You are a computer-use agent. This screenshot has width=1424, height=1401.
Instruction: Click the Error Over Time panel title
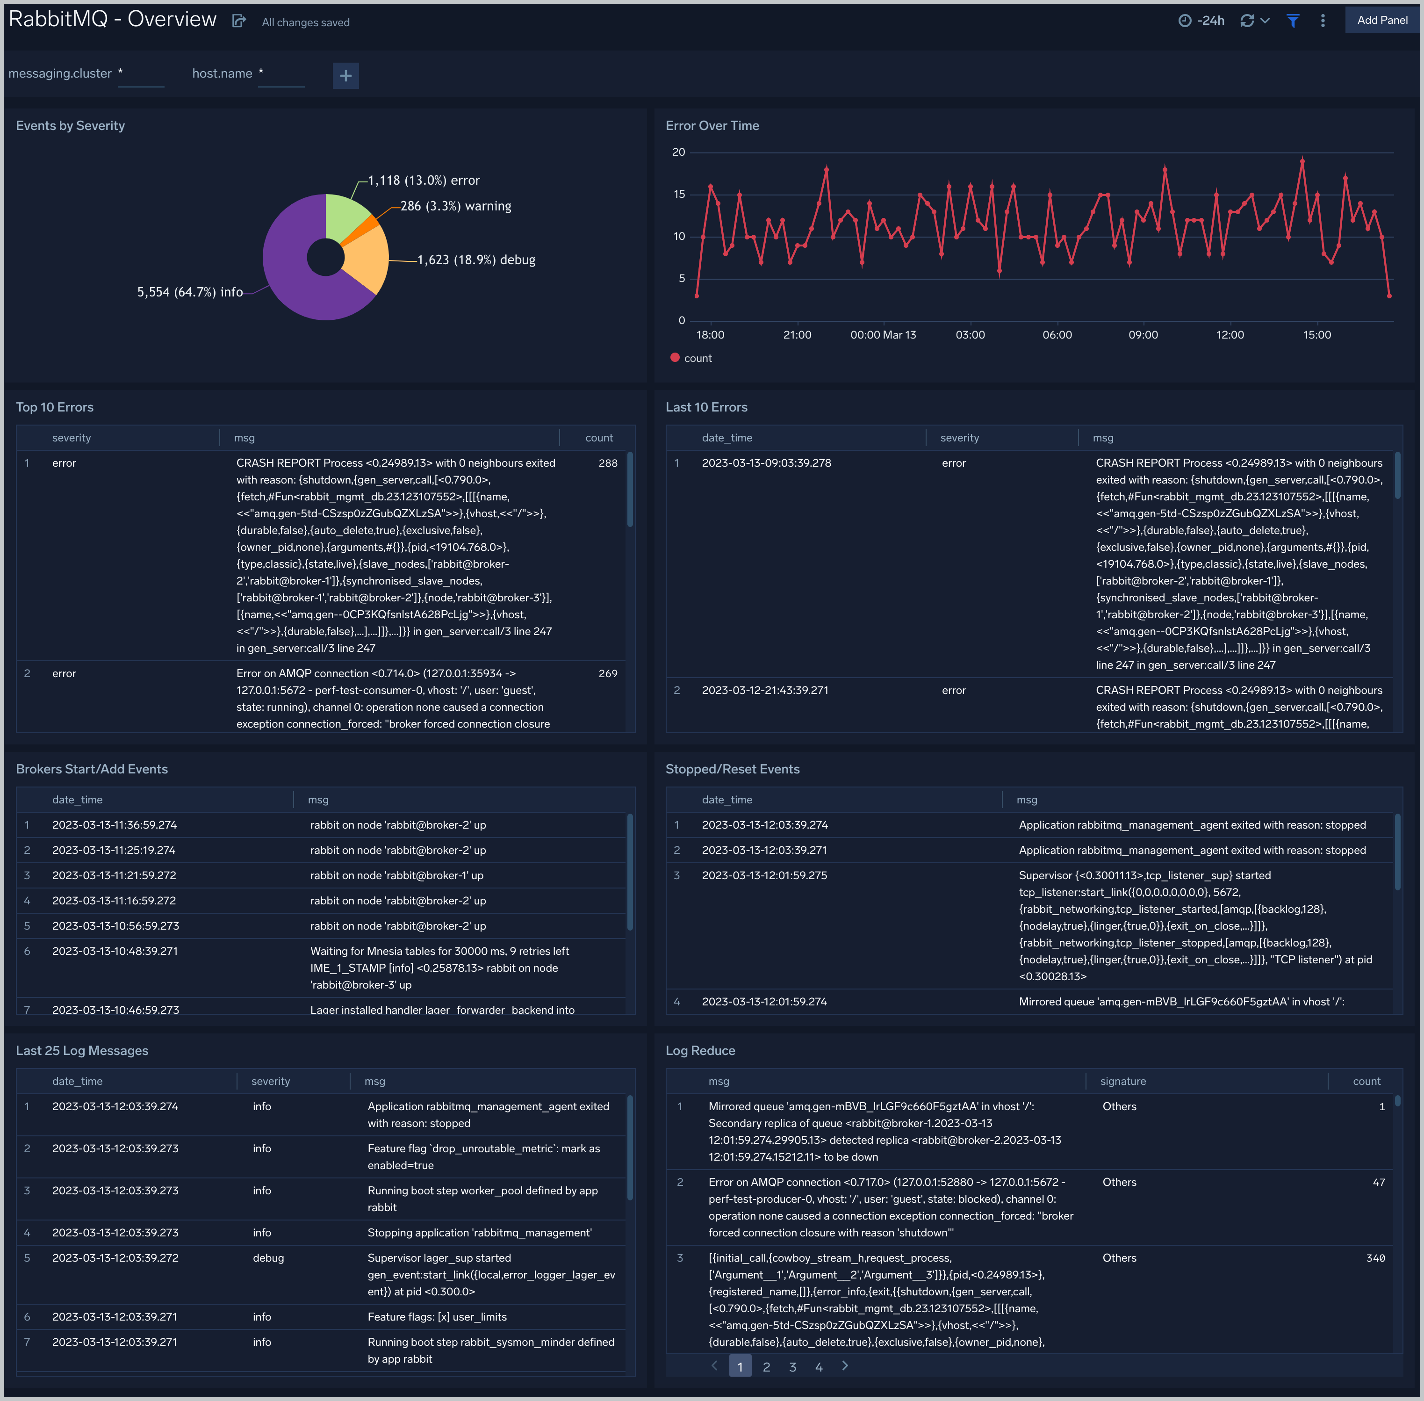[712, 126]
